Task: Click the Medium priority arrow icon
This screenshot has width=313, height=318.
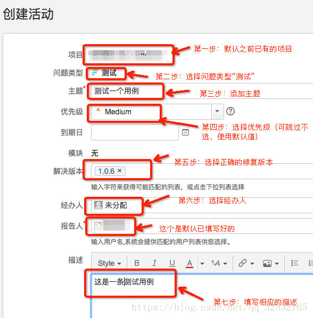Action: click(x=98, y=110)
